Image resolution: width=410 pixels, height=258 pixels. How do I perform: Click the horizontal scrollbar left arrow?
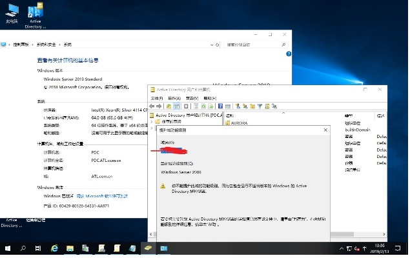[x=151, y=234]
